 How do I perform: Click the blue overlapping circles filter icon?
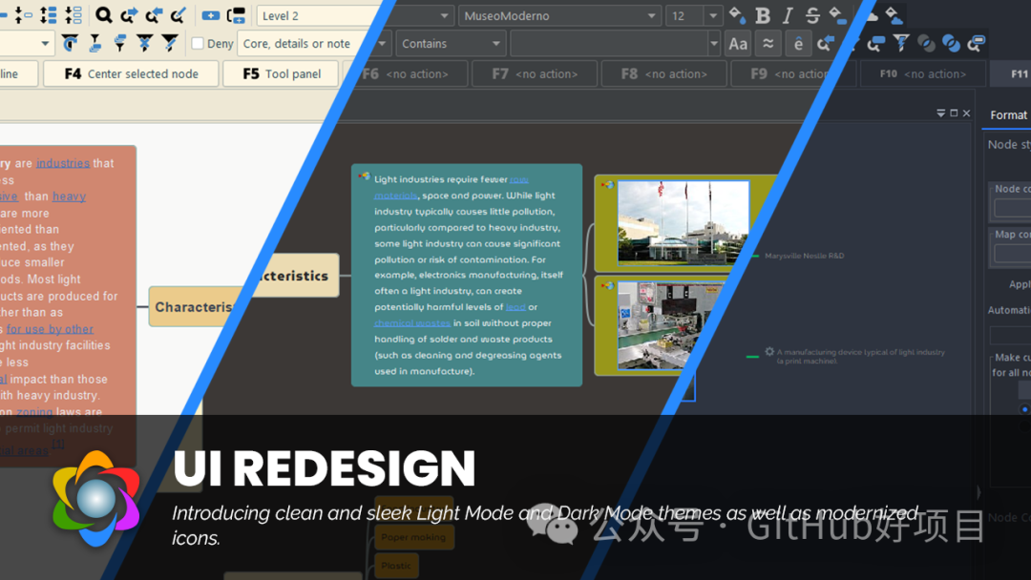click(951, 43)
